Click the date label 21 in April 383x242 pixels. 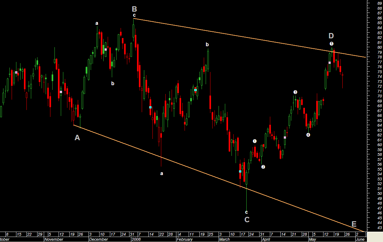[x=294, y=234]
